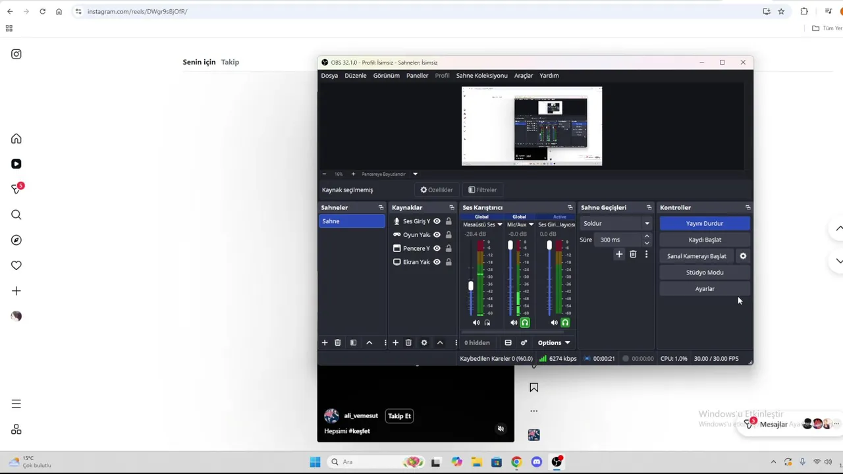Adjust Mic/Aux volume slider handle
Viewport: 843px width, 474px height.
tap(510, 246)
